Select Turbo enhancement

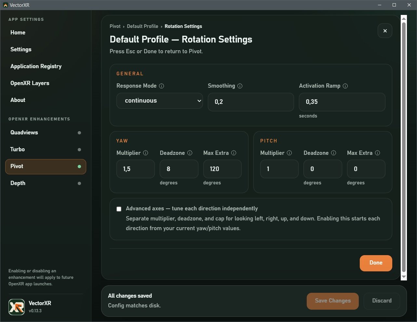(46, 149)
